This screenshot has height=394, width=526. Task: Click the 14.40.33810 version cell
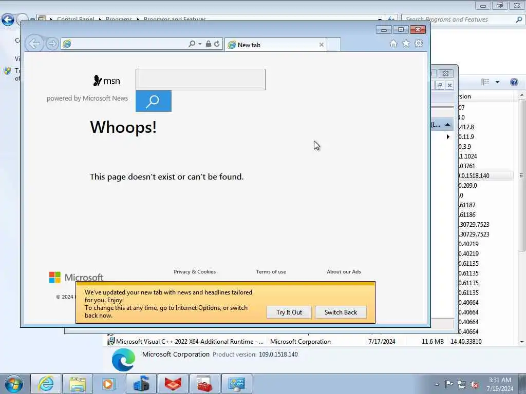[466, 341]
